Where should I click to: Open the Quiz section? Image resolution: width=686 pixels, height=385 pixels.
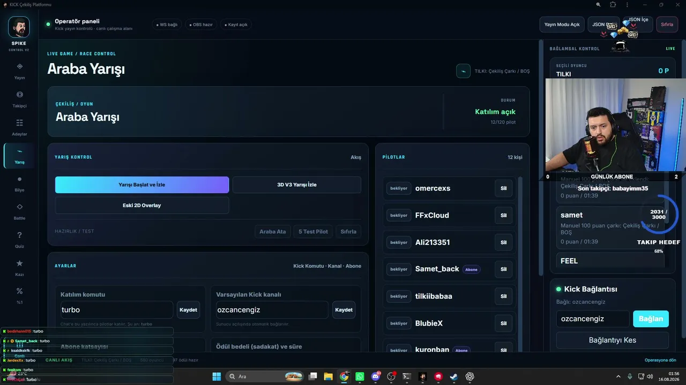point(19,240)
